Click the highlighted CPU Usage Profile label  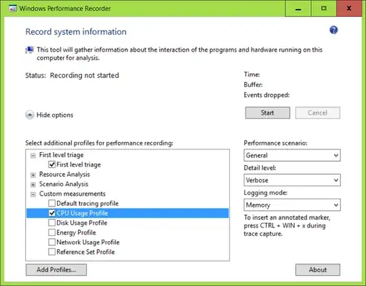click(83, 213)
